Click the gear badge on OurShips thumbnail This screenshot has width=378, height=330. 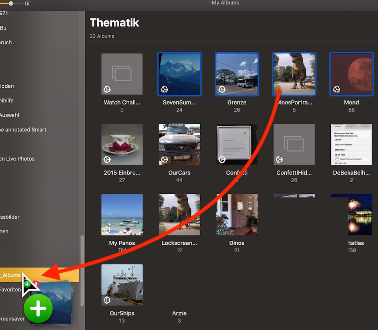pos(107,300)
